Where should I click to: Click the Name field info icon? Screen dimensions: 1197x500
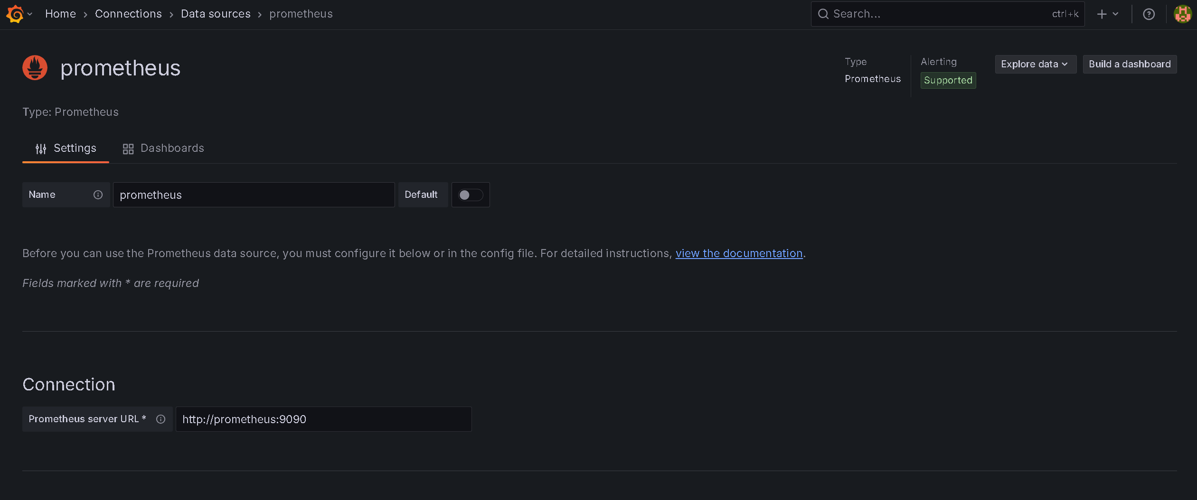98,194
